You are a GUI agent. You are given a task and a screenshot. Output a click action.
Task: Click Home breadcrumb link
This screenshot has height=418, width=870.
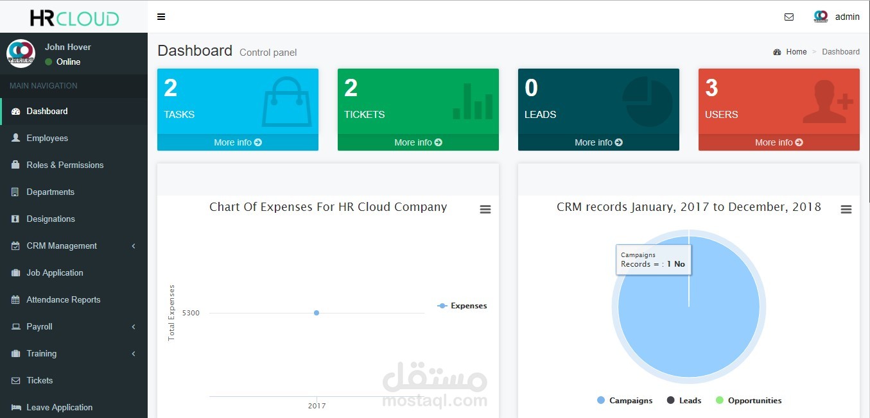click(x=796, y=52)
